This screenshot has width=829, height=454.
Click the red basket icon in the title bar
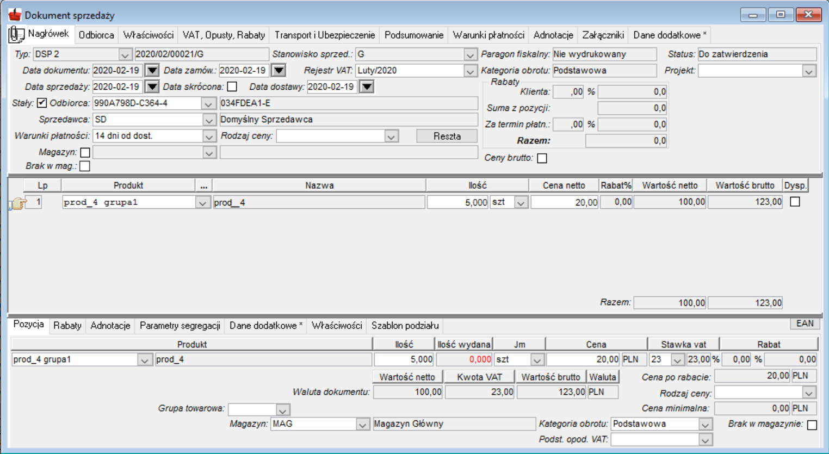tap(15, 15)
